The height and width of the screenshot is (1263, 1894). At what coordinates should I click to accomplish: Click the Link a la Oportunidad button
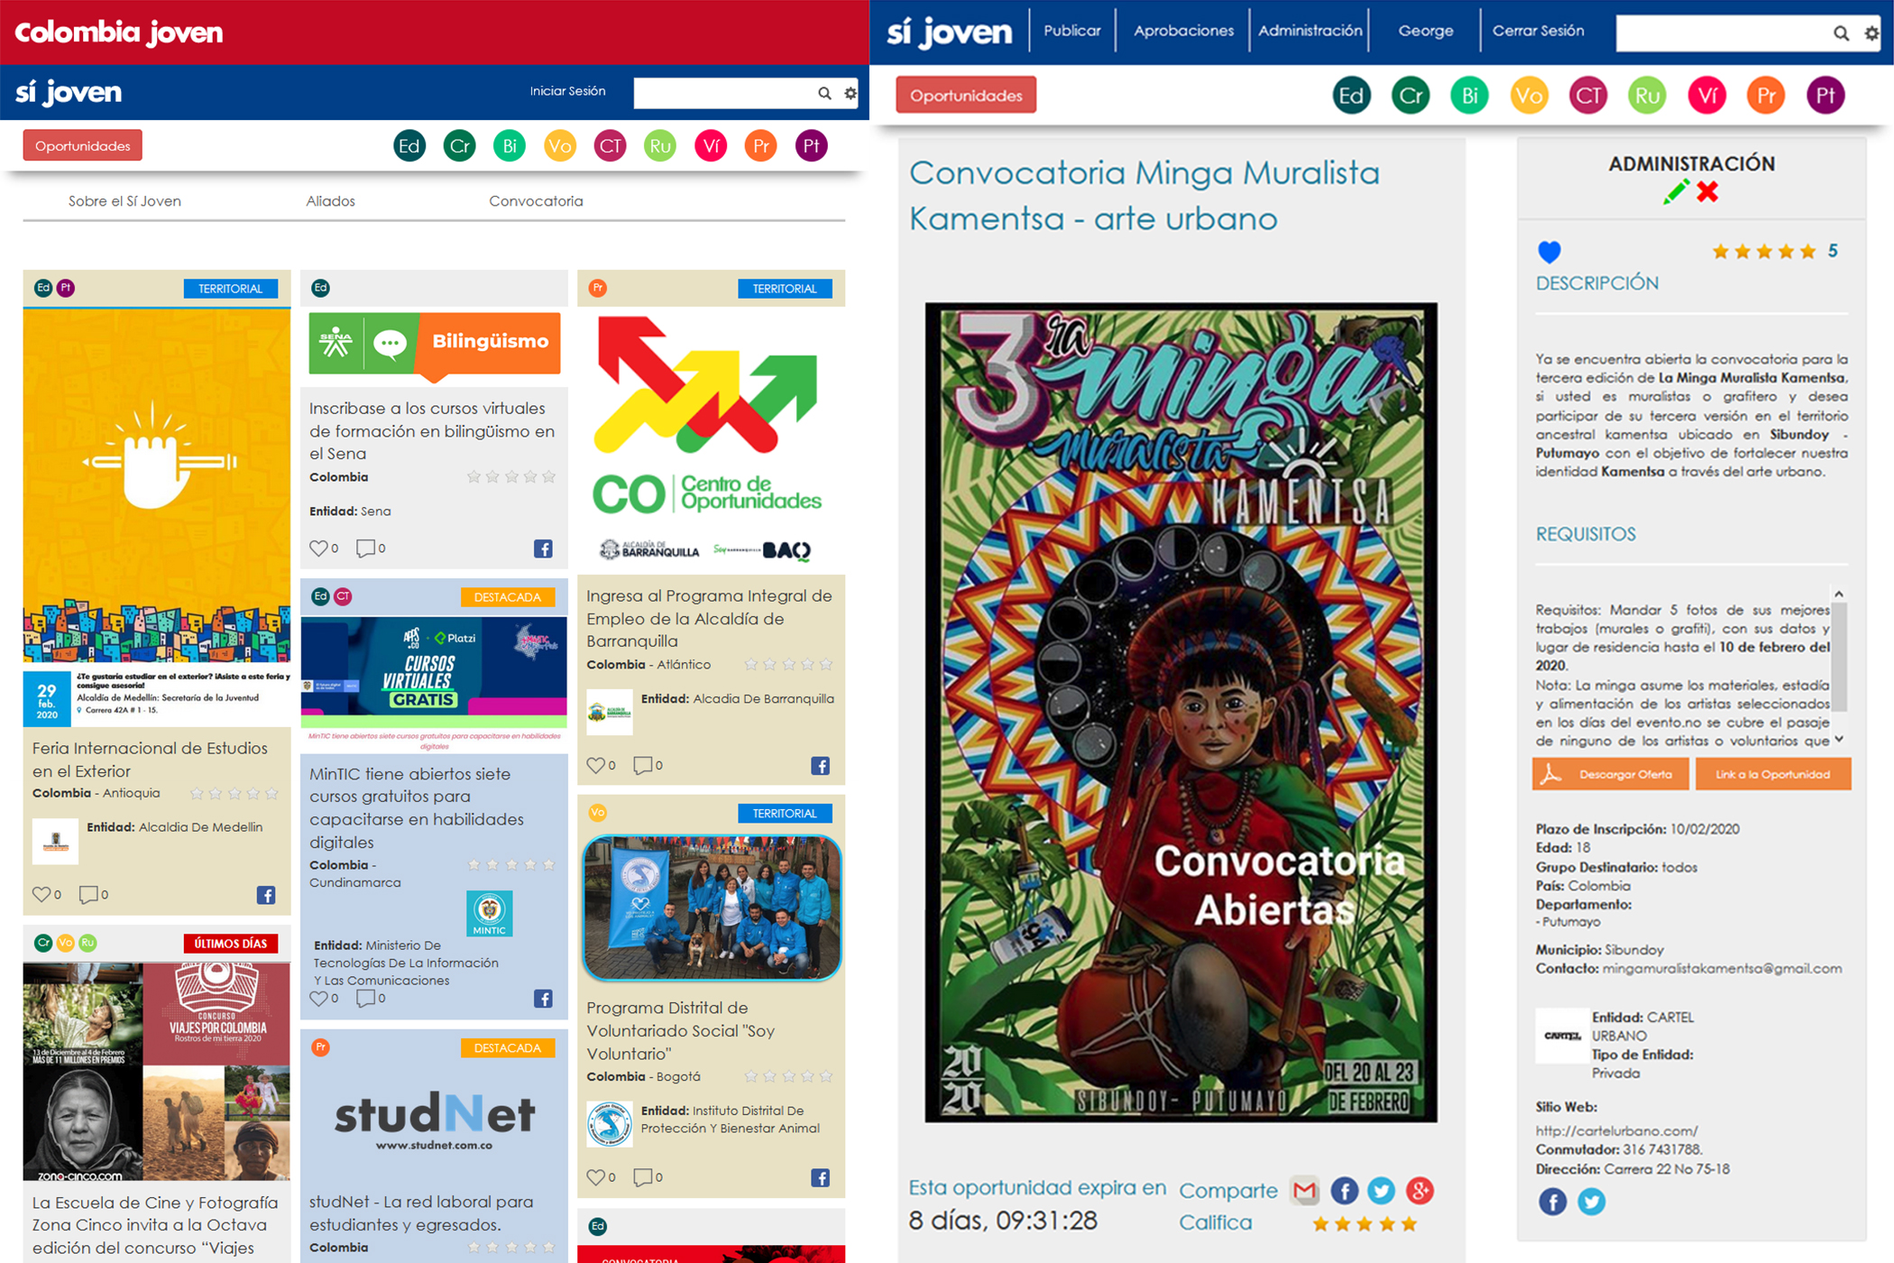[x=1773, y=774]
